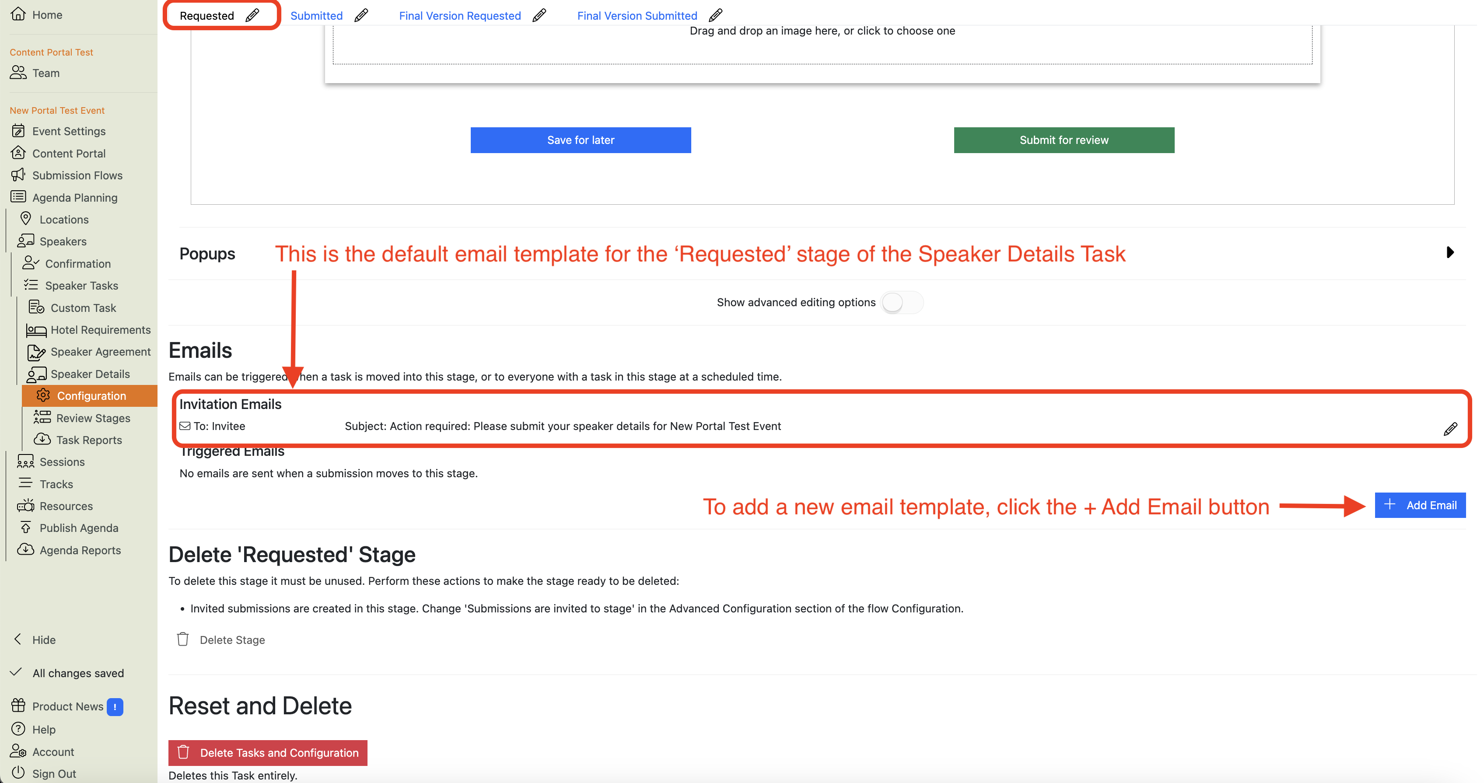Click the Speakers icon in sidebar
Screen dimensions: 1484x783
25,241
